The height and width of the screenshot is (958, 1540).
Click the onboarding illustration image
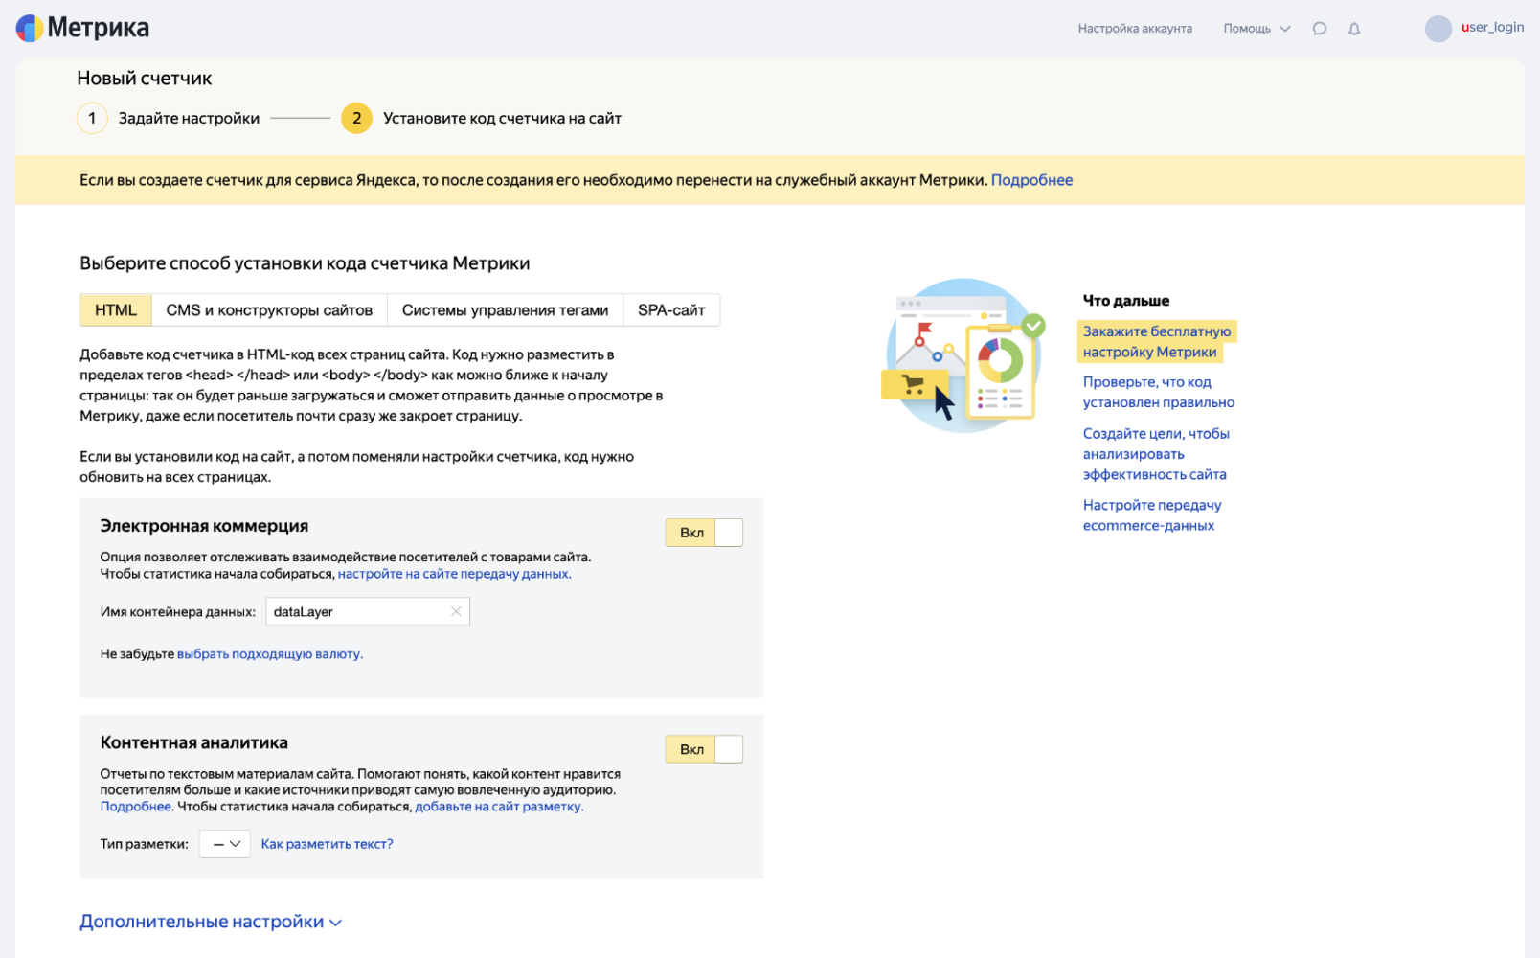pos(963,355)
